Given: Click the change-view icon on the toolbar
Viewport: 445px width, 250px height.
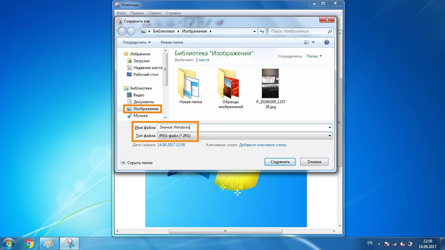Looking at the screenshot, I should coord(306,42).
